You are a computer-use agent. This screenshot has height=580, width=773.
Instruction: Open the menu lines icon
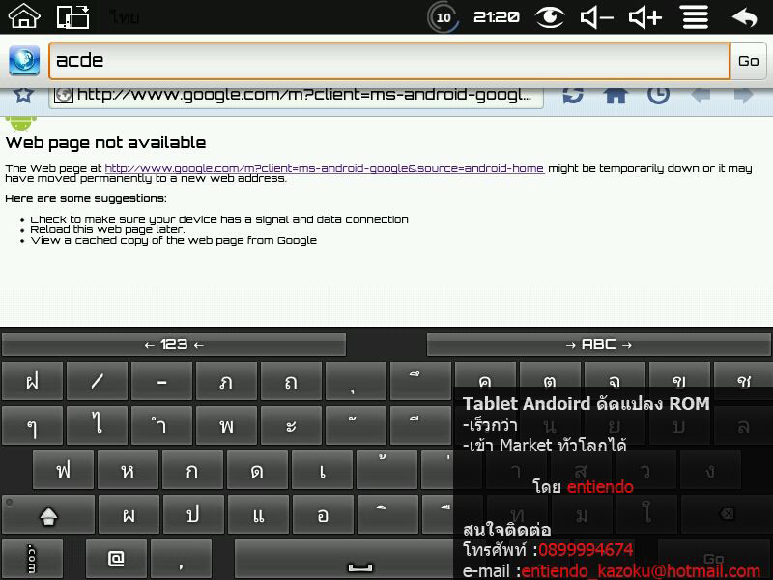[695, 16]
